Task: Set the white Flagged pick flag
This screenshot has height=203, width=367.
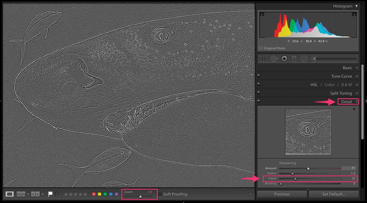Action: pyautogui.click(x=50, y=194)
